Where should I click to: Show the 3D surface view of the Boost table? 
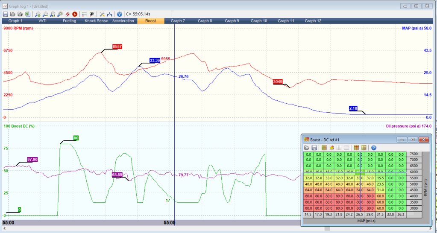point(331,148)
